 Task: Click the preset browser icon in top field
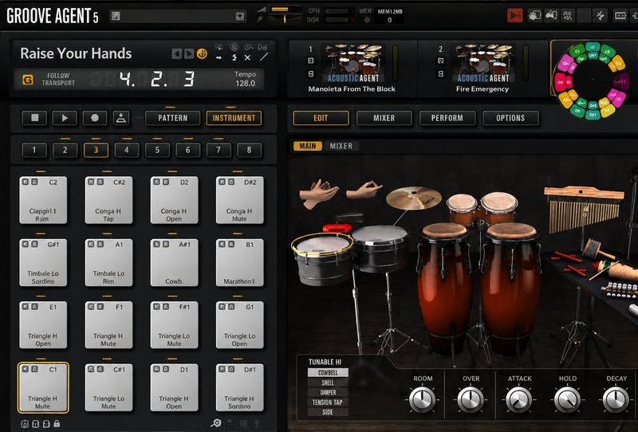click(x=116, y=16)
